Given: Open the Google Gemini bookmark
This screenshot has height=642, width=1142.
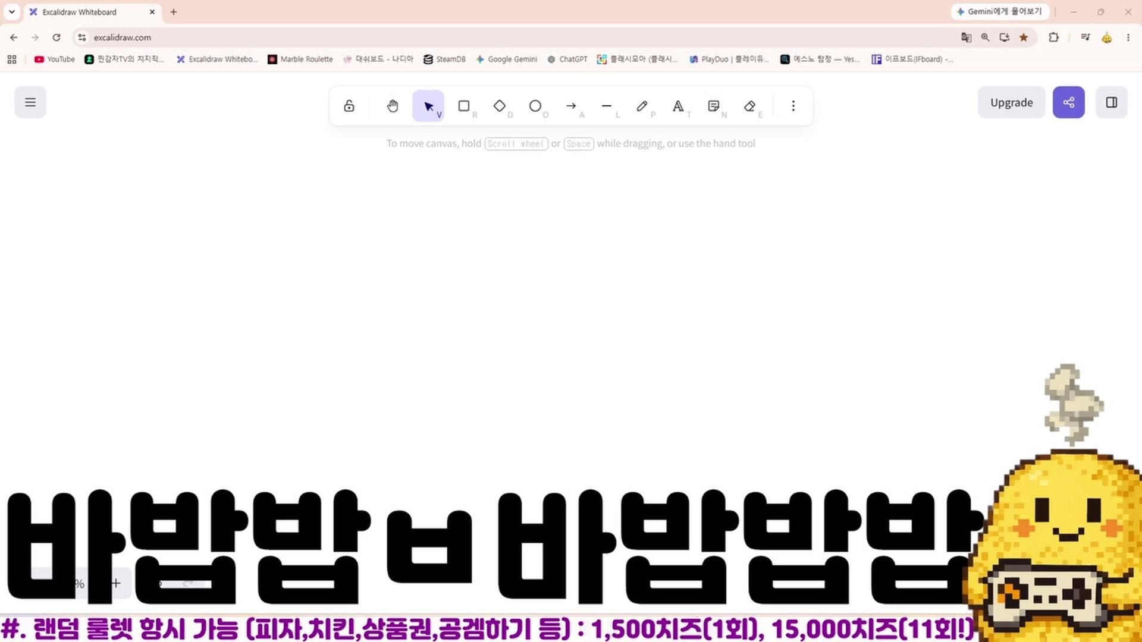Looking at the screenshot, I should 507,59.
